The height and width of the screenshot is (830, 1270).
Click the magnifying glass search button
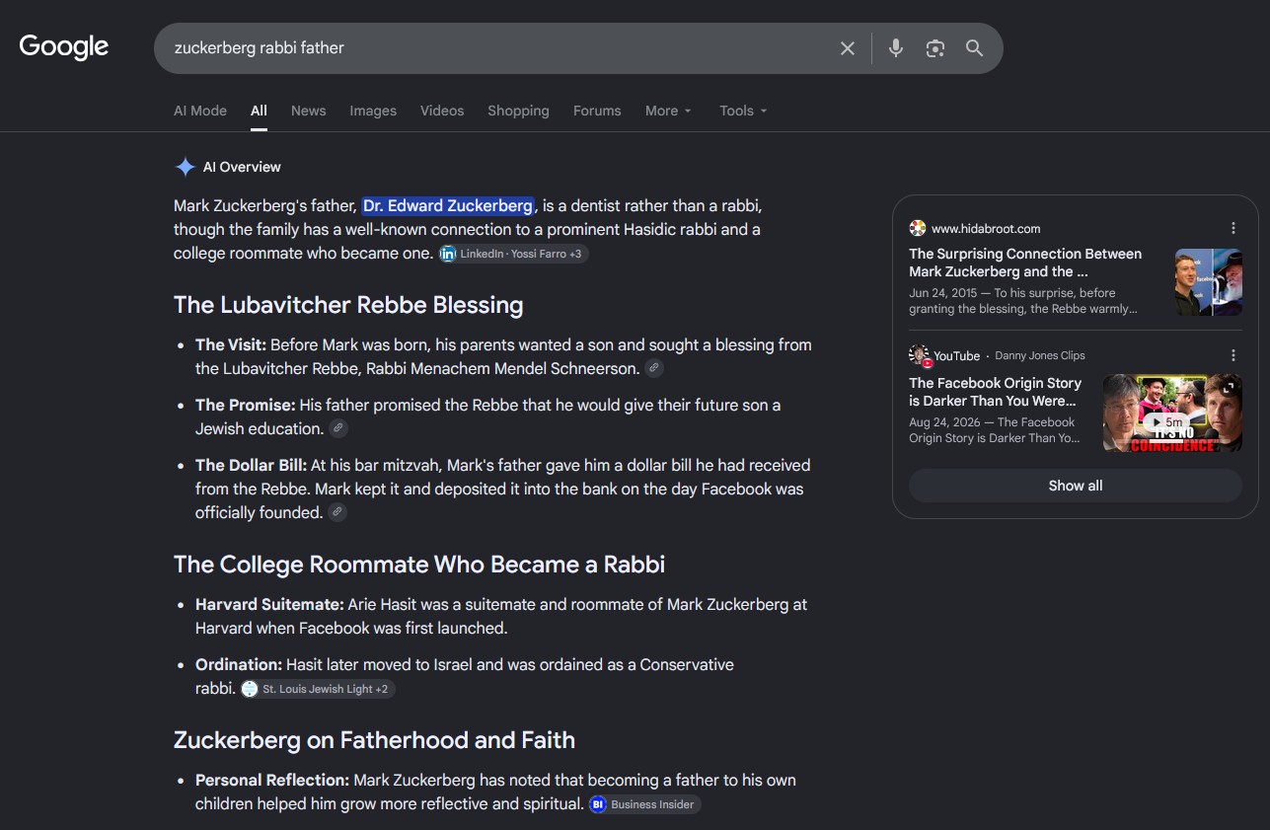pyautogui.click(x=974, y=48)
